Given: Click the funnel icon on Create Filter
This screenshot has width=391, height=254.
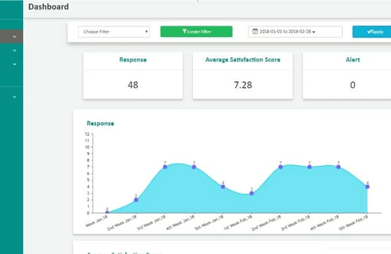Looking at the screenshot, I should pos(184,31).
